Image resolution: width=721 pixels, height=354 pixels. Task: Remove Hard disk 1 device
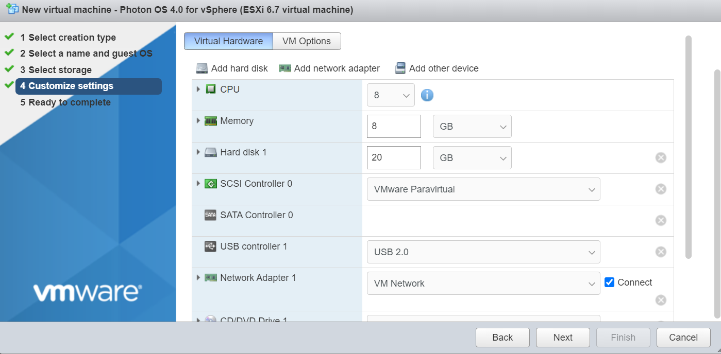[x=661, y=157]
